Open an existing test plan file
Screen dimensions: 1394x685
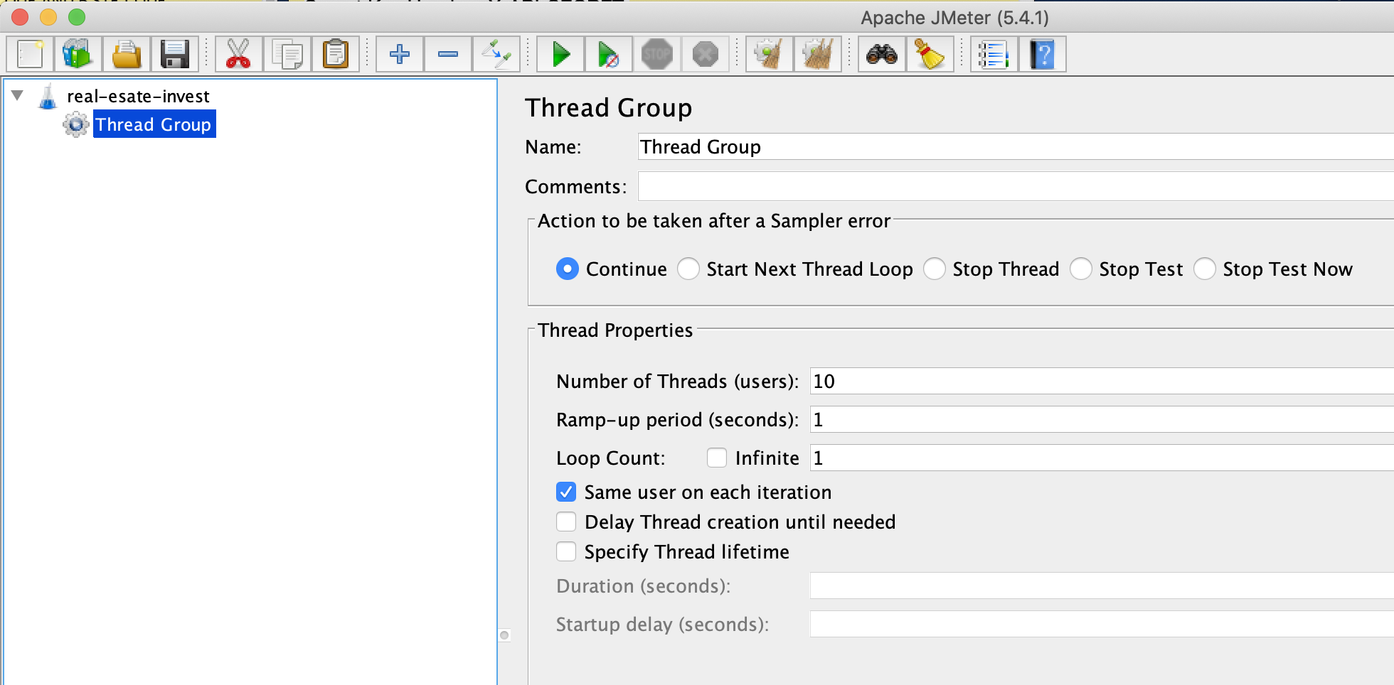coord(127,54)
